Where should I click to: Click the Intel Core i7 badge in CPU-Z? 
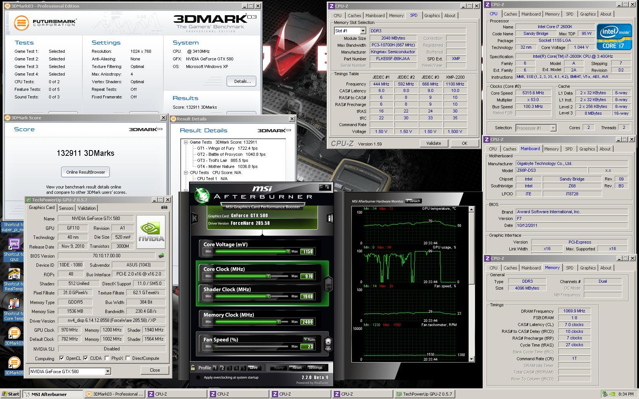coord(614,37)
